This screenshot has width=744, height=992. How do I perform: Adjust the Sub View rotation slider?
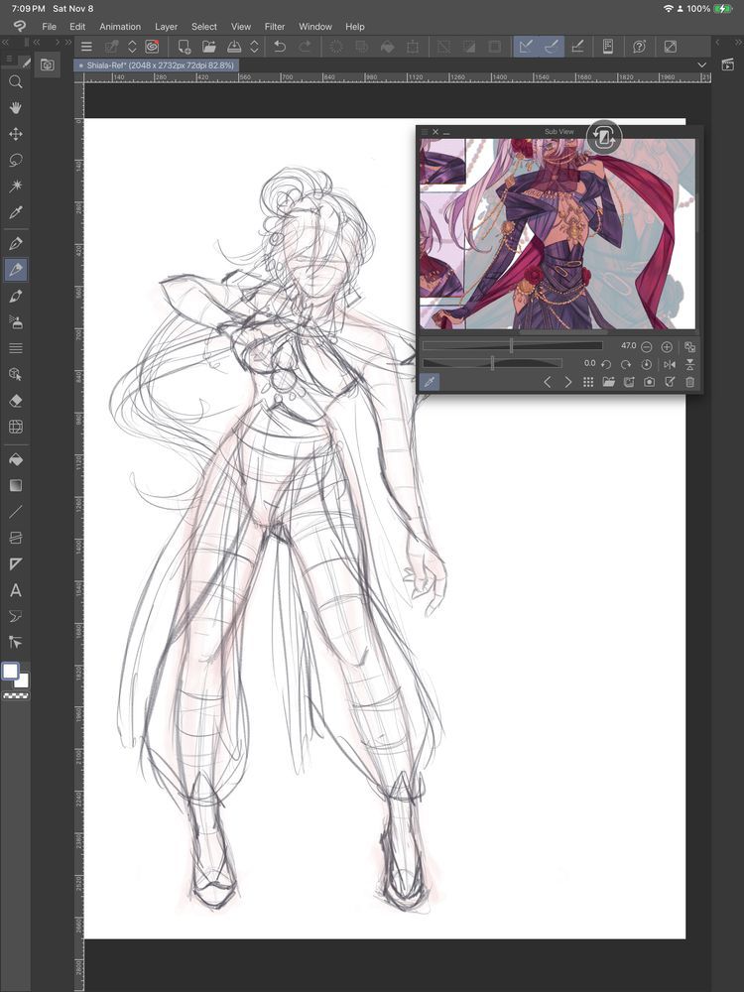coord(492,363)
